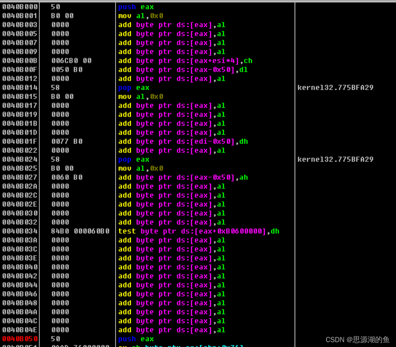Click the red breakpoint address 0040B050
This screenshot has height=347, width=396.
[20, 339]
